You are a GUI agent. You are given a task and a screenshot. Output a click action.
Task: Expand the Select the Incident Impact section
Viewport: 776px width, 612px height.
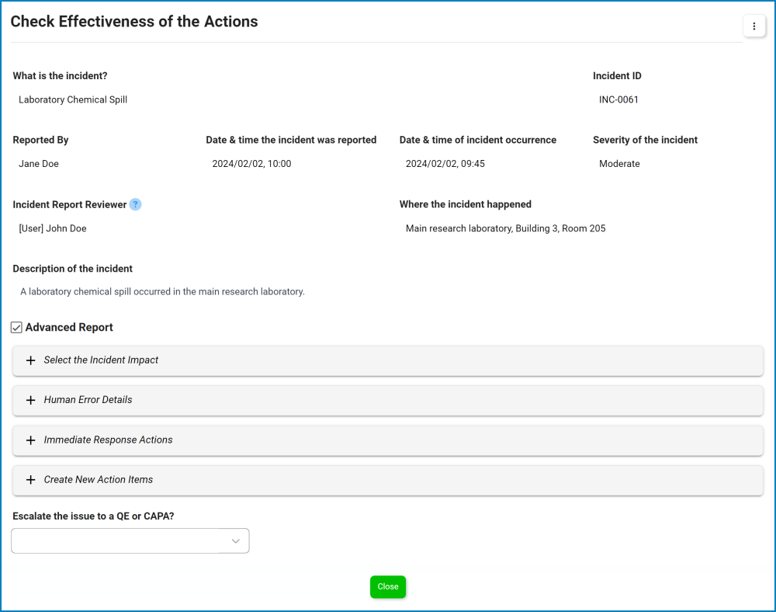101,360
